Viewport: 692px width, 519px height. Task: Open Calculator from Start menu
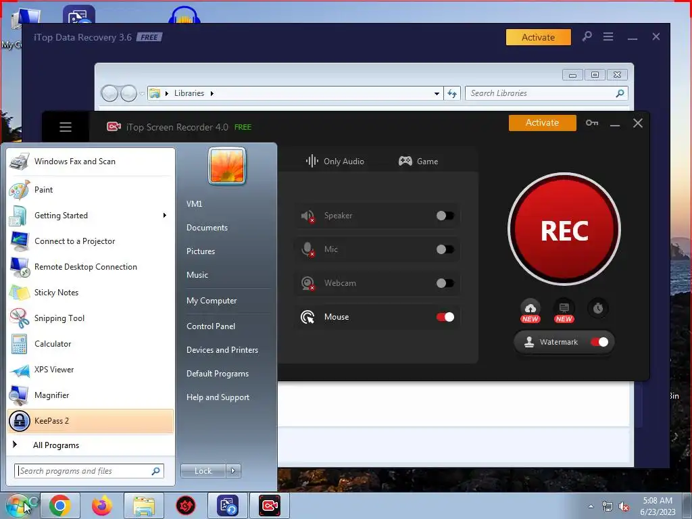(91, 344)
